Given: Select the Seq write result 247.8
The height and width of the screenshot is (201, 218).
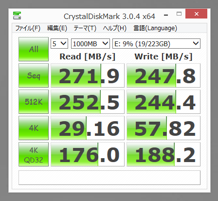Looking at the screenshot, I should click(163, 75).
